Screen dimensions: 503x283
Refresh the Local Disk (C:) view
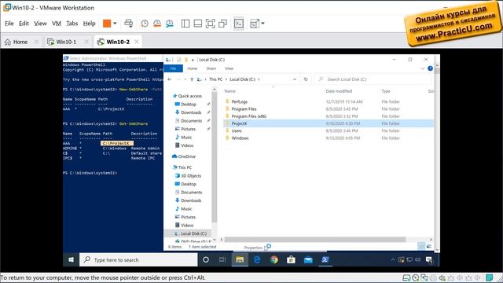point(306,79)
